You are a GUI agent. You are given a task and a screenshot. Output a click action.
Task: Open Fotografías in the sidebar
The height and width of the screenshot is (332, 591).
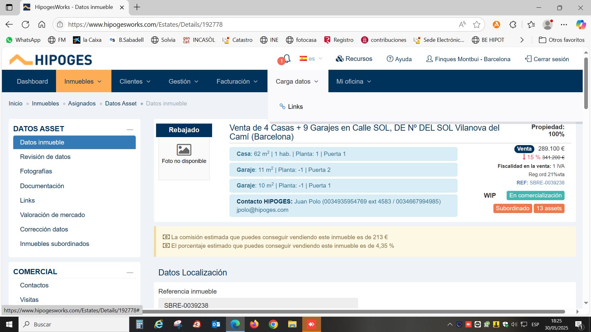click(36, 171)
